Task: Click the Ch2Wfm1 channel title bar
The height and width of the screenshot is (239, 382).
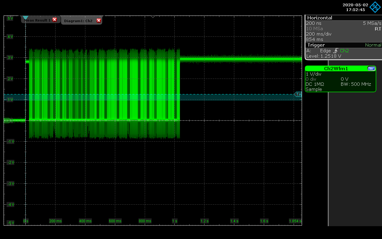Action: pos(336,68)
